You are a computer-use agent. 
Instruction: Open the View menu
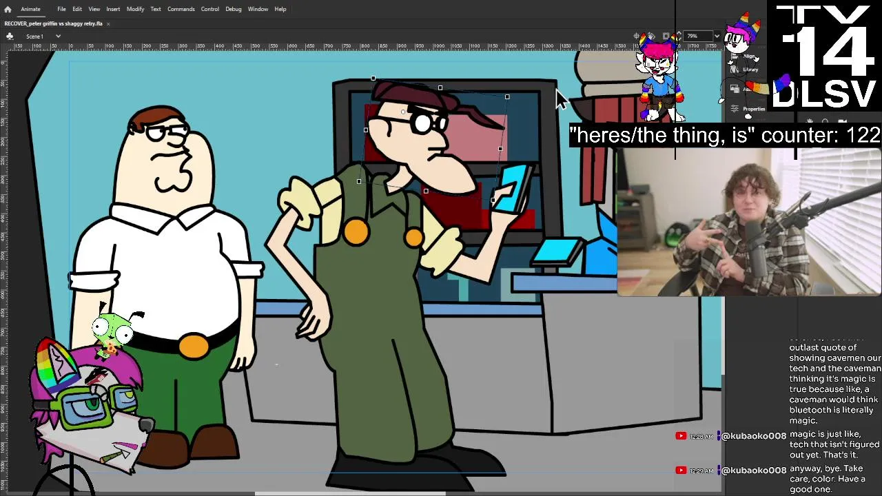(94, 9)
